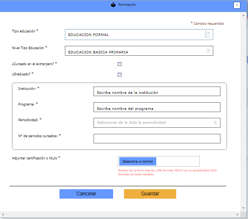Open the Periodicidad selection list
Image resolution: width=248 pixels, height=219 pixels.
click(x=215, y=123)
